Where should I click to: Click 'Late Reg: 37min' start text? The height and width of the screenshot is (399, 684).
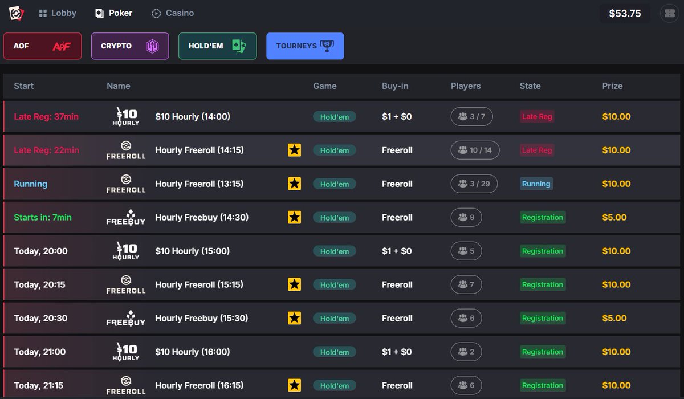point(46,117)
